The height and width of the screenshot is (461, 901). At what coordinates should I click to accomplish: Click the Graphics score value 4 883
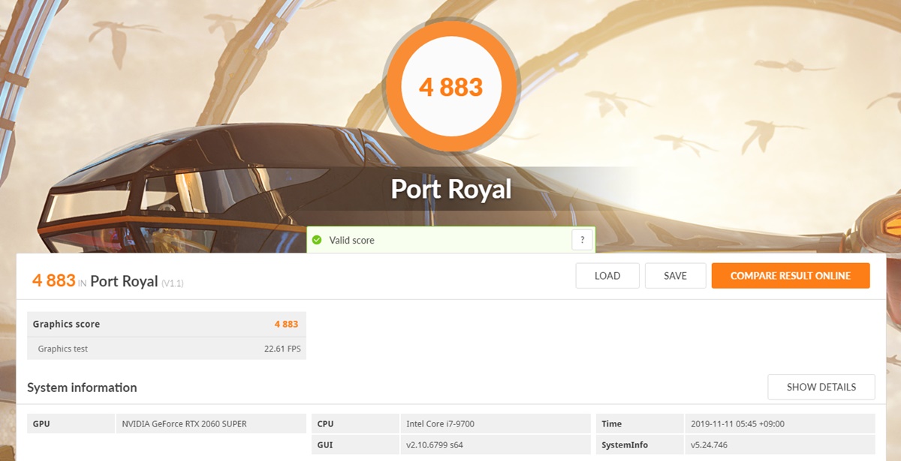[x=286, y=324]
